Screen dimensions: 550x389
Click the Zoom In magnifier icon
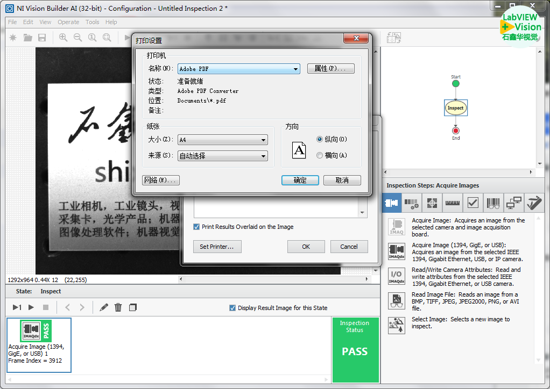[x=63, y=38]
